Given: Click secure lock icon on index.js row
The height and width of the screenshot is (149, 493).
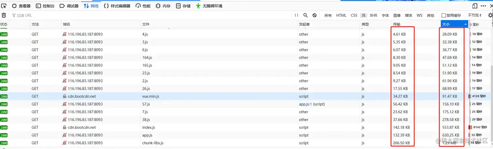Looking at the screenshot, I should (65, 128).
